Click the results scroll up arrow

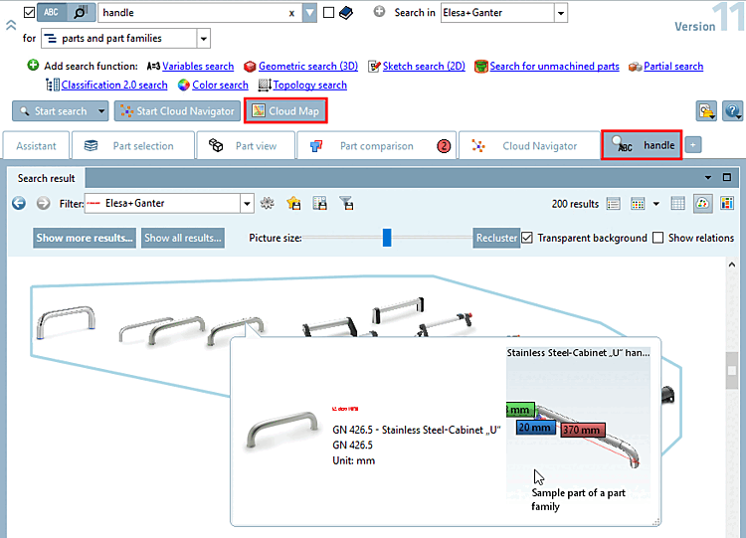[732, 265]
